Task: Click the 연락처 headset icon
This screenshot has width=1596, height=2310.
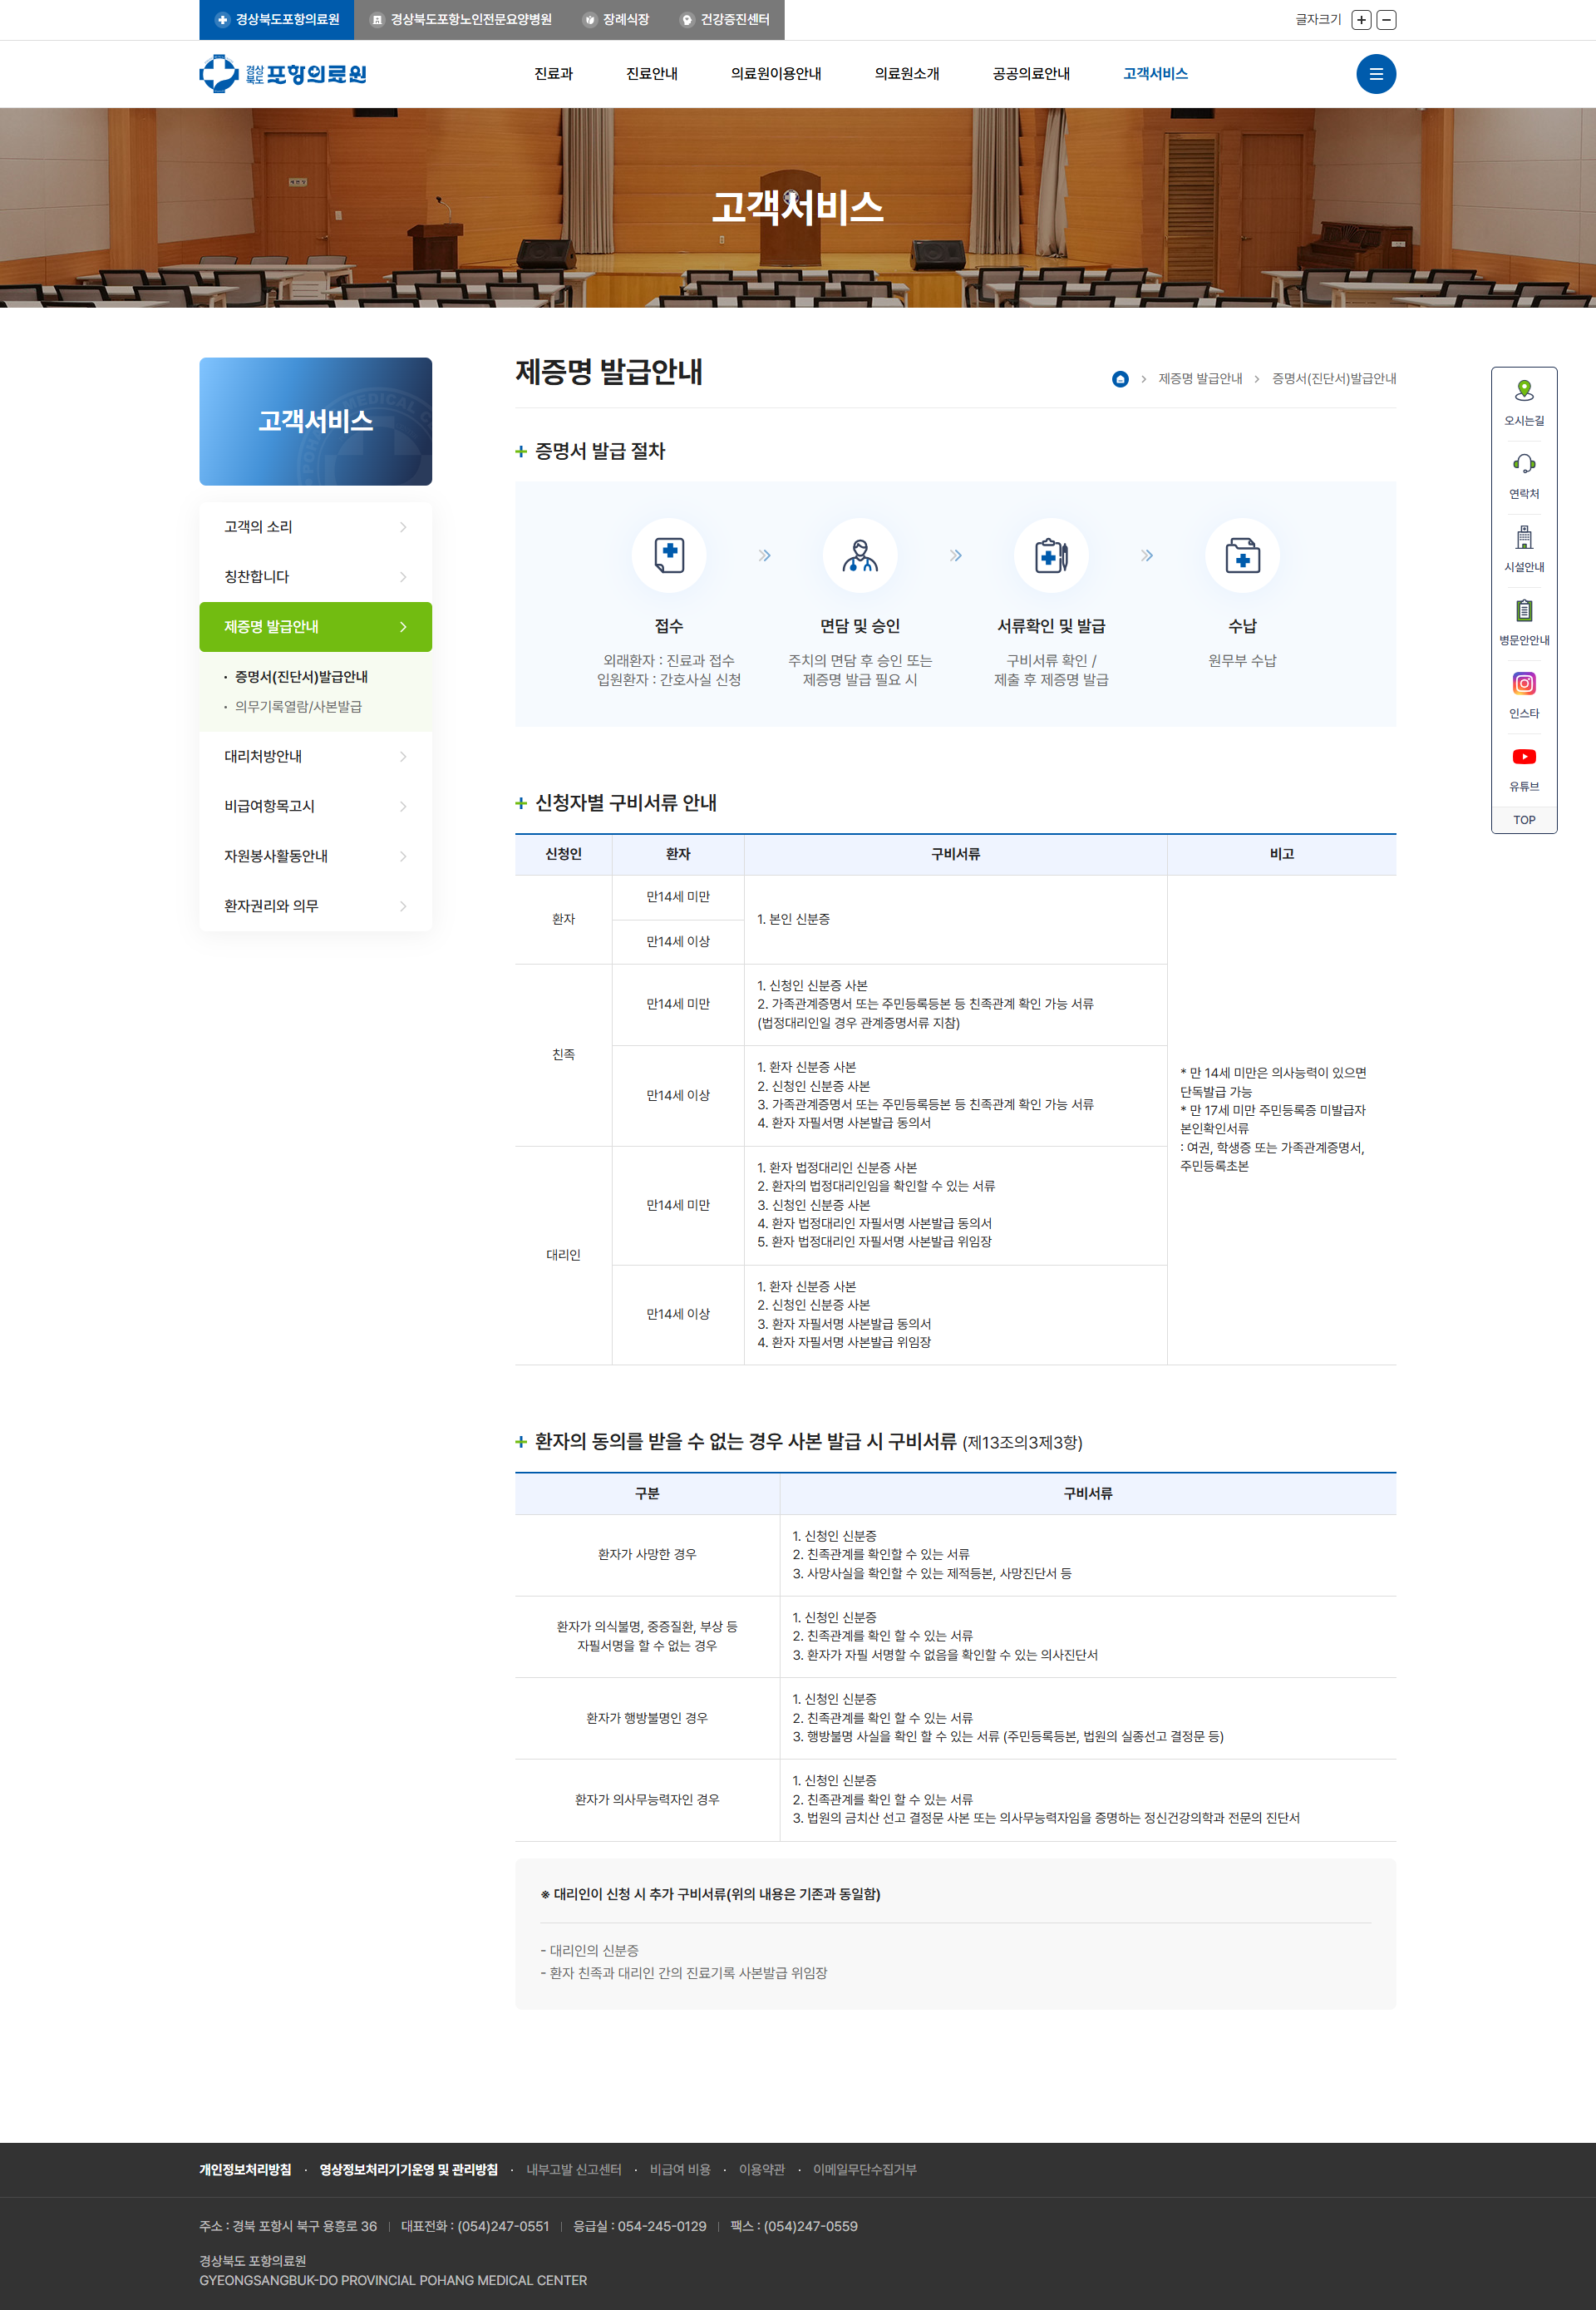Action: point(1523,464)
